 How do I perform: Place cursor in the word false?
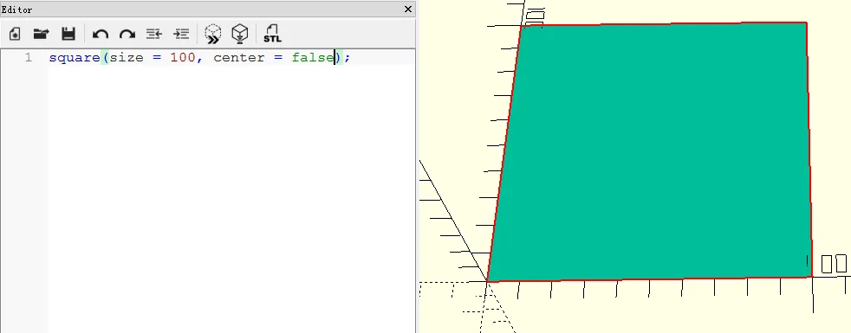pyautogui.click(x=313, y=57)
